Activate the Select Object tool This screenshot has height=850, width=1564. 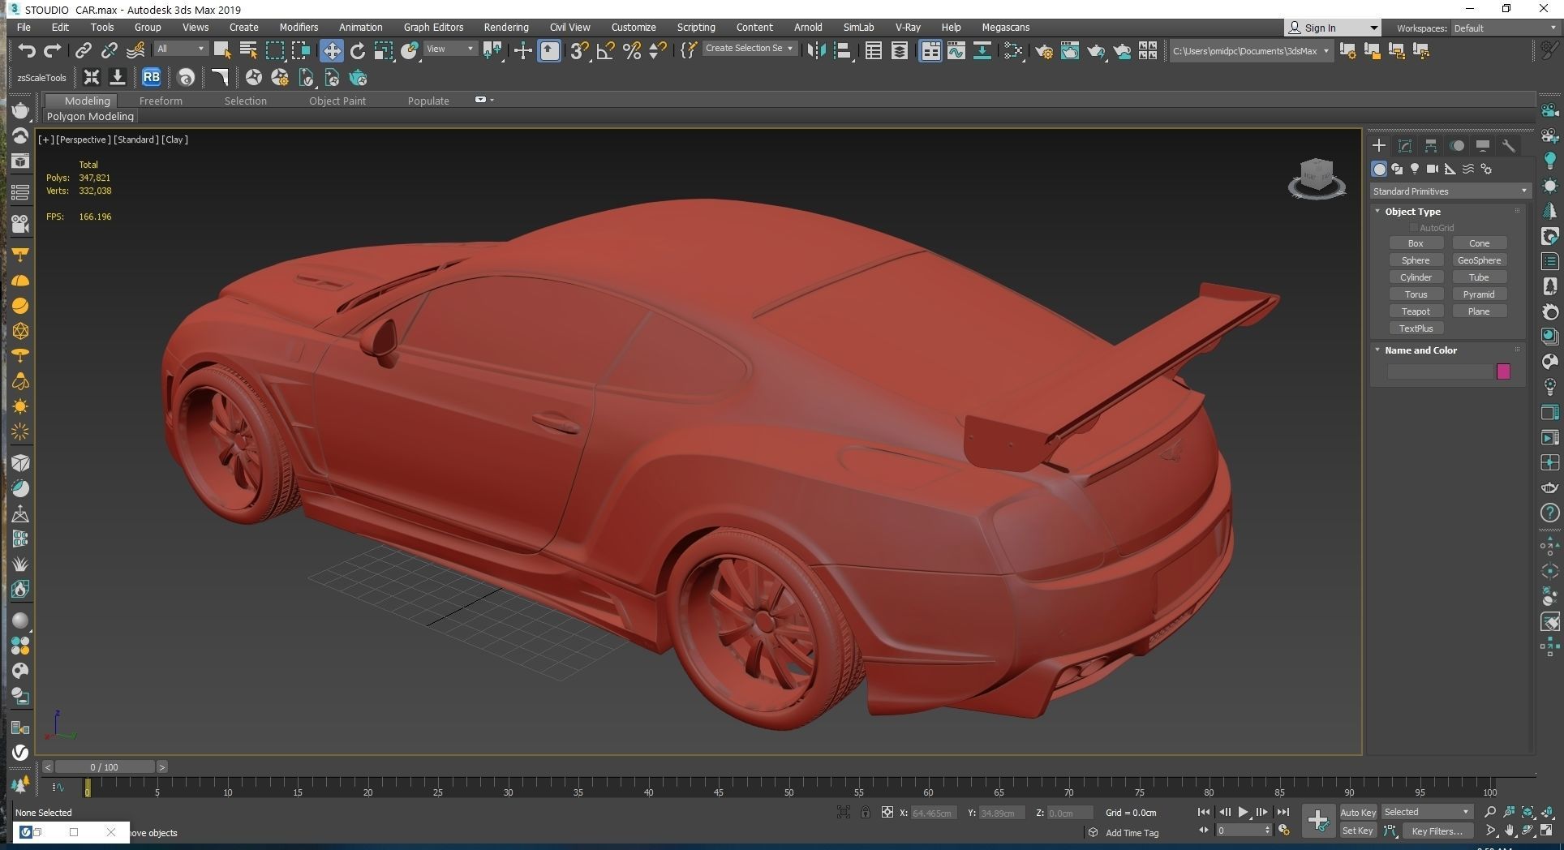tap(221, 51)
